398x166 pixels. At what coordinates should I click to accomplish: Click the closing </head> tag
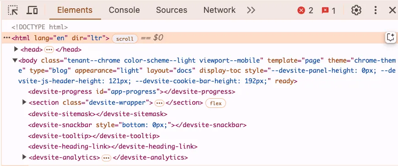point(68,49)
